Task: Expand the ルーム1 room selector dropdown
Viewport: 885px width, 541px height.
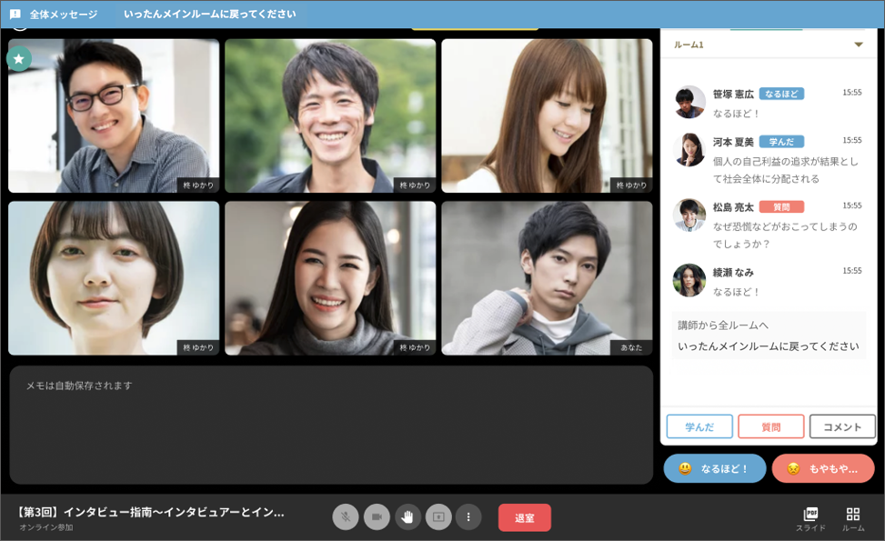Action: point(858,45)
